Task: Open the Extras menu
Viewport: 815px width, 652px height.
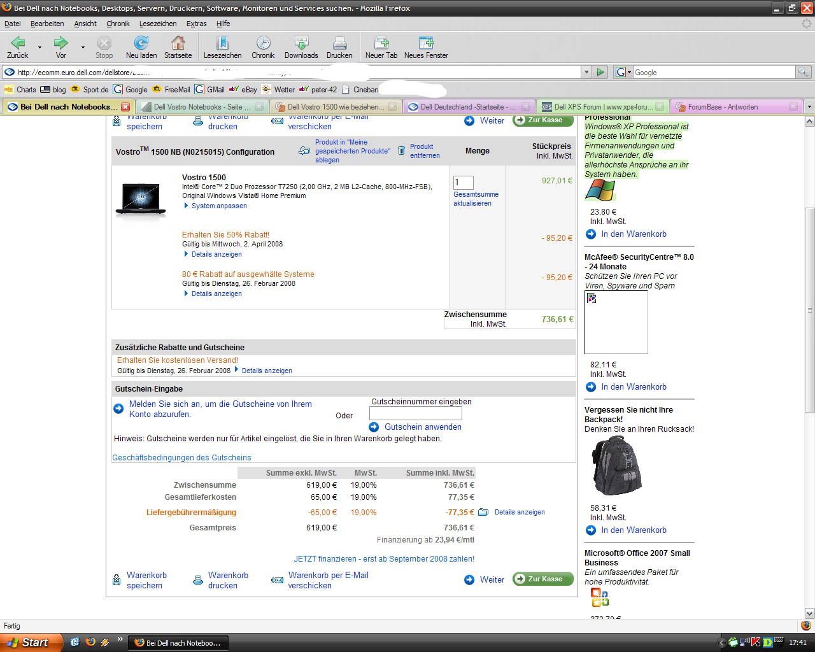Action: (x=196, y=24)
